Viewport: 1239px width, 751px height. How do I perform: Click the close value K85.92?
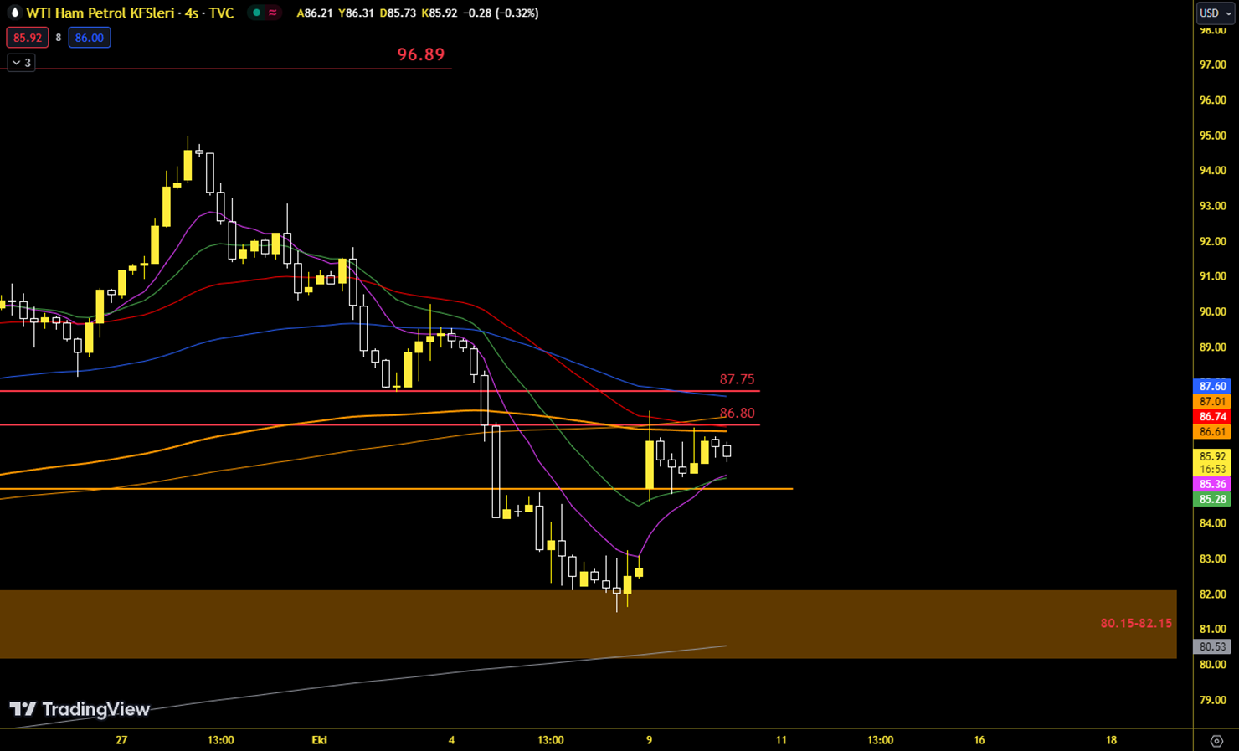point(439,13)
